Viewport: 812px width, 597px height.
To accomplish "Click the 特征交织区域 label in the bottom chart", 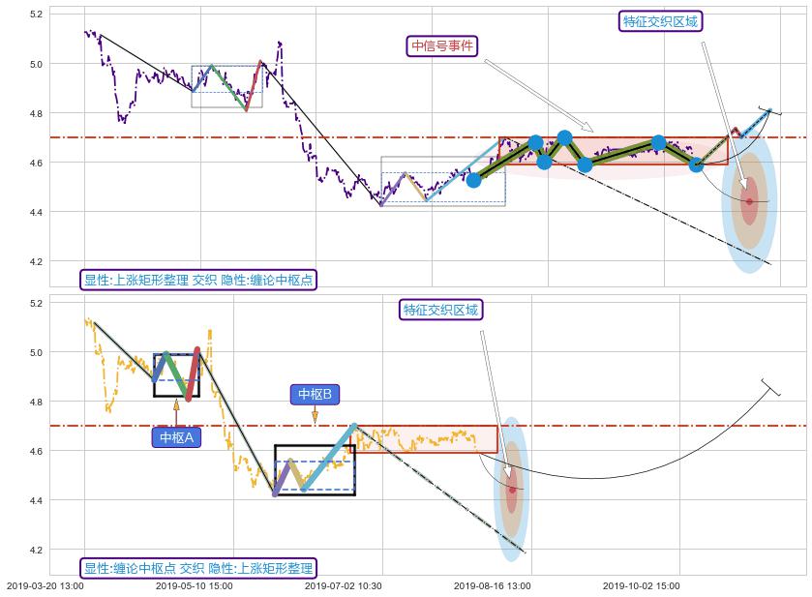I will coord(440,310).
